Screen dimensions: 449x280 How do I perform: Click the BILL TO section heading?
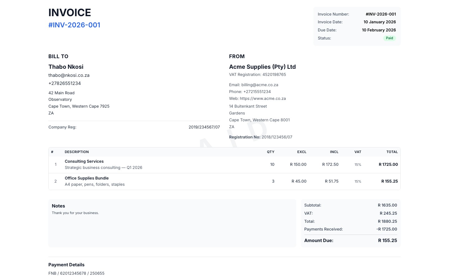point(58,56)
